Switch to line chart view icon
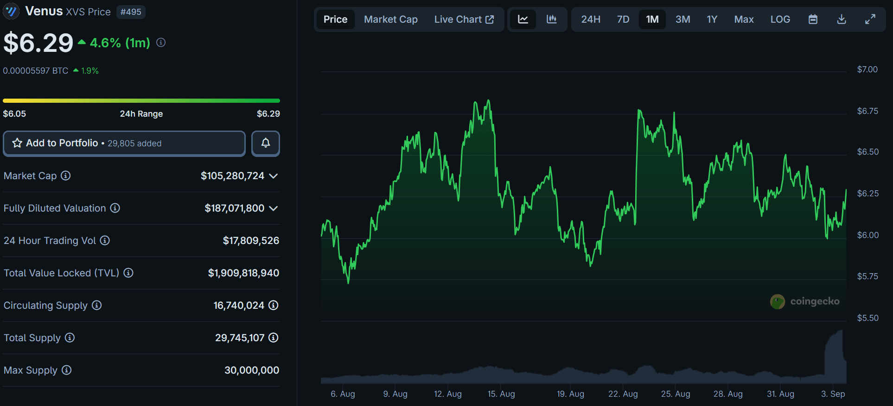The image size is (893, 406). (x=523, y=19)
